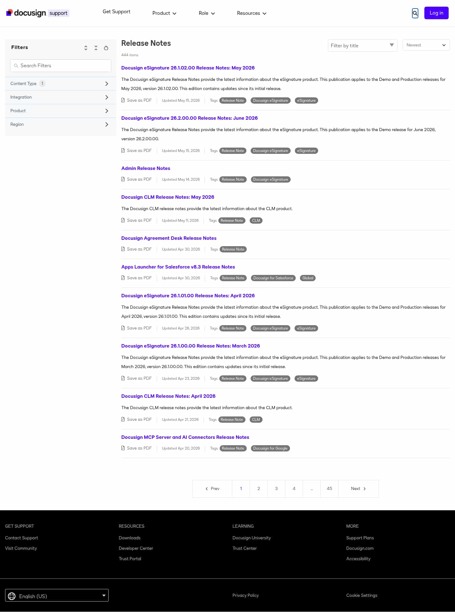This screenshot has height=612, width=455.
Task: Expand the Product filter section
Action: pos(61,111)
